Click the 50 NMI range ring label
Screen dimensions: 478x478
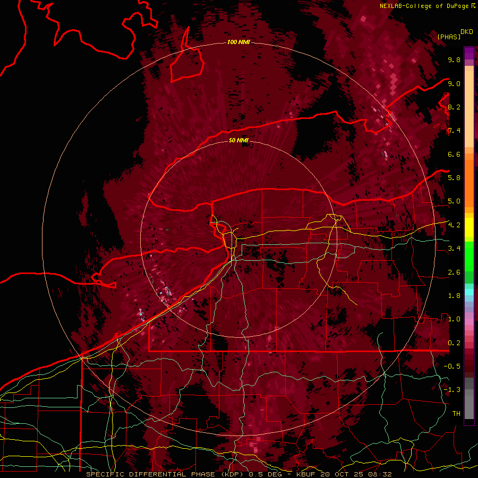tap(238, 140)
